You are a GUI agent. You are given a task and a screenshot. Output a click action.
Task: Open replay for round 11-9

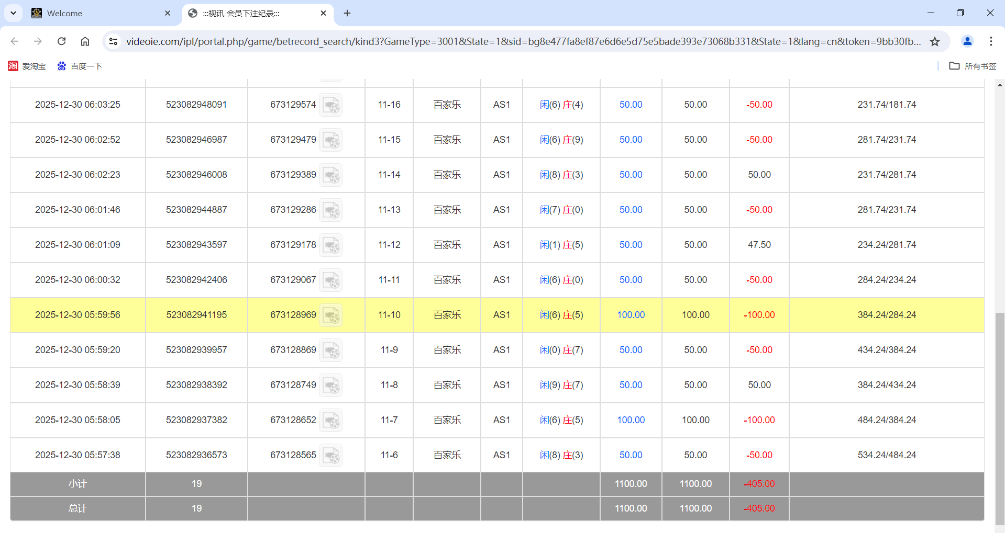331,350
